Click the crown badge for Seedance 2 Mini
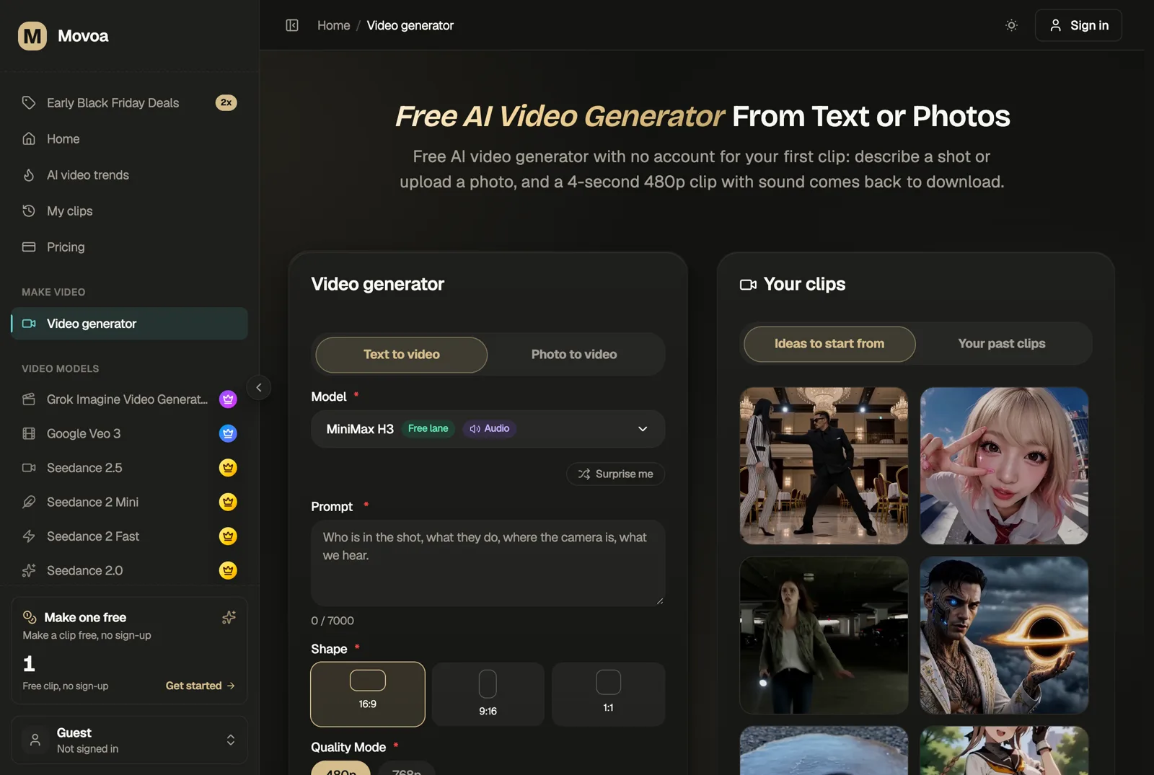The height and width of the screenshot is (775, 1154). (228, 502)
